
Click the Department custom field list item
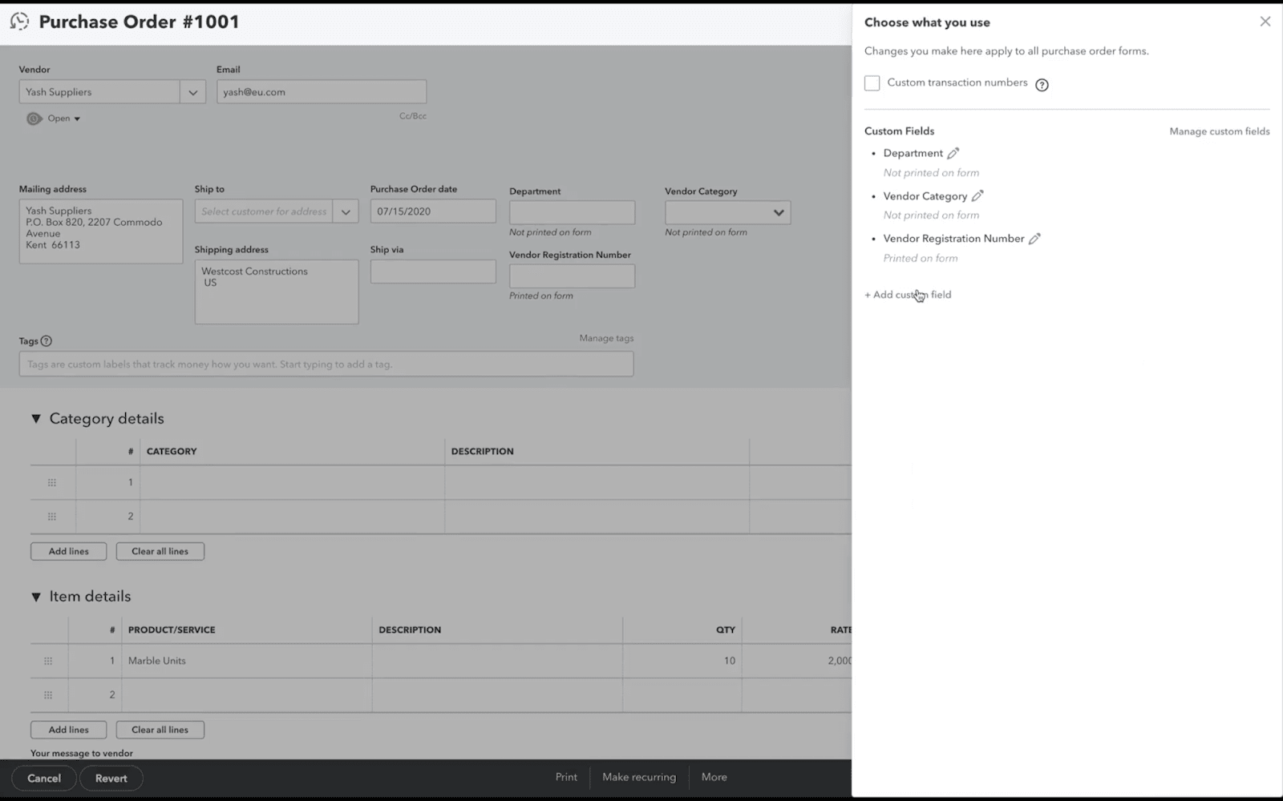point(913,153)
